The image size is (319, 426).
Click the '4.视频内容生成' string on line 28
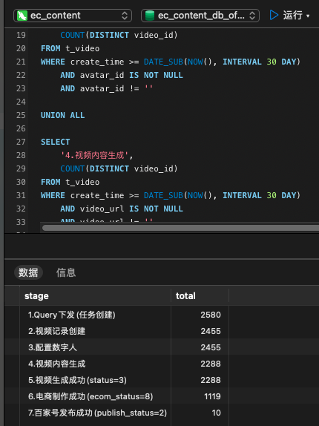coord(94,155)
